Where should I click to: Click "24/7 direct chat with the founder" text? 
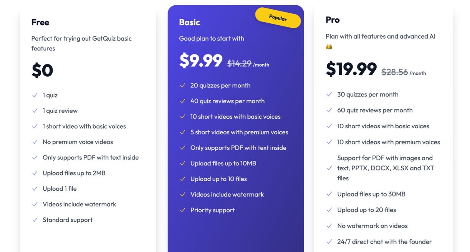384,242
